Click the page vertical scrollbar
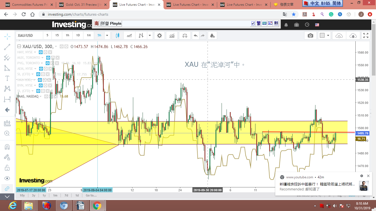The width and height of the screenshot is (376, 211). click(x=373, y=49)
